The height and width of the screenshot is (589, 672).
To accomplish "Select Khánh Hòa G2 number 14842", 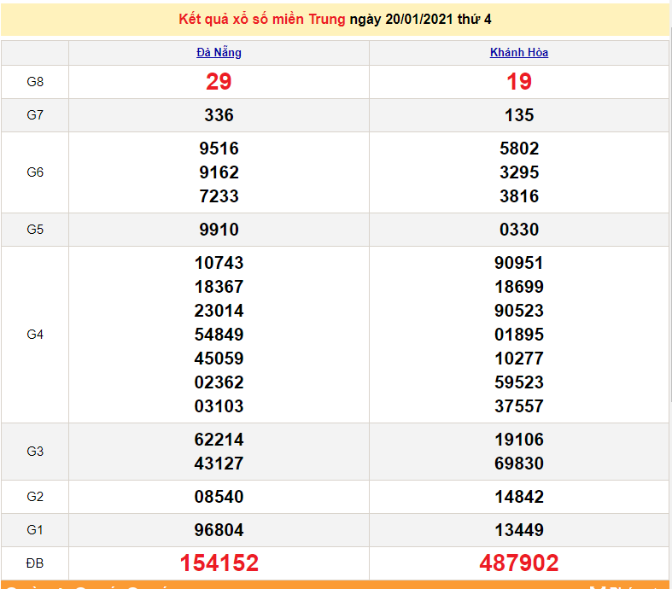I will click(518, 497).
